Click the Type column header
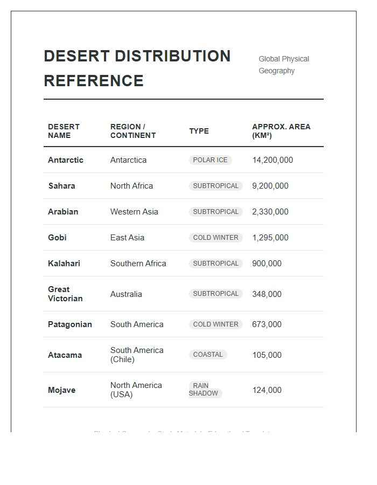The height and width of the screenshot is (485, 377). point(199,131)
